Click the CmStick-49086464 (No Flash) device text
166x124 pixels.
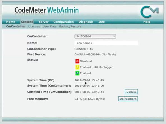(95, 54)
